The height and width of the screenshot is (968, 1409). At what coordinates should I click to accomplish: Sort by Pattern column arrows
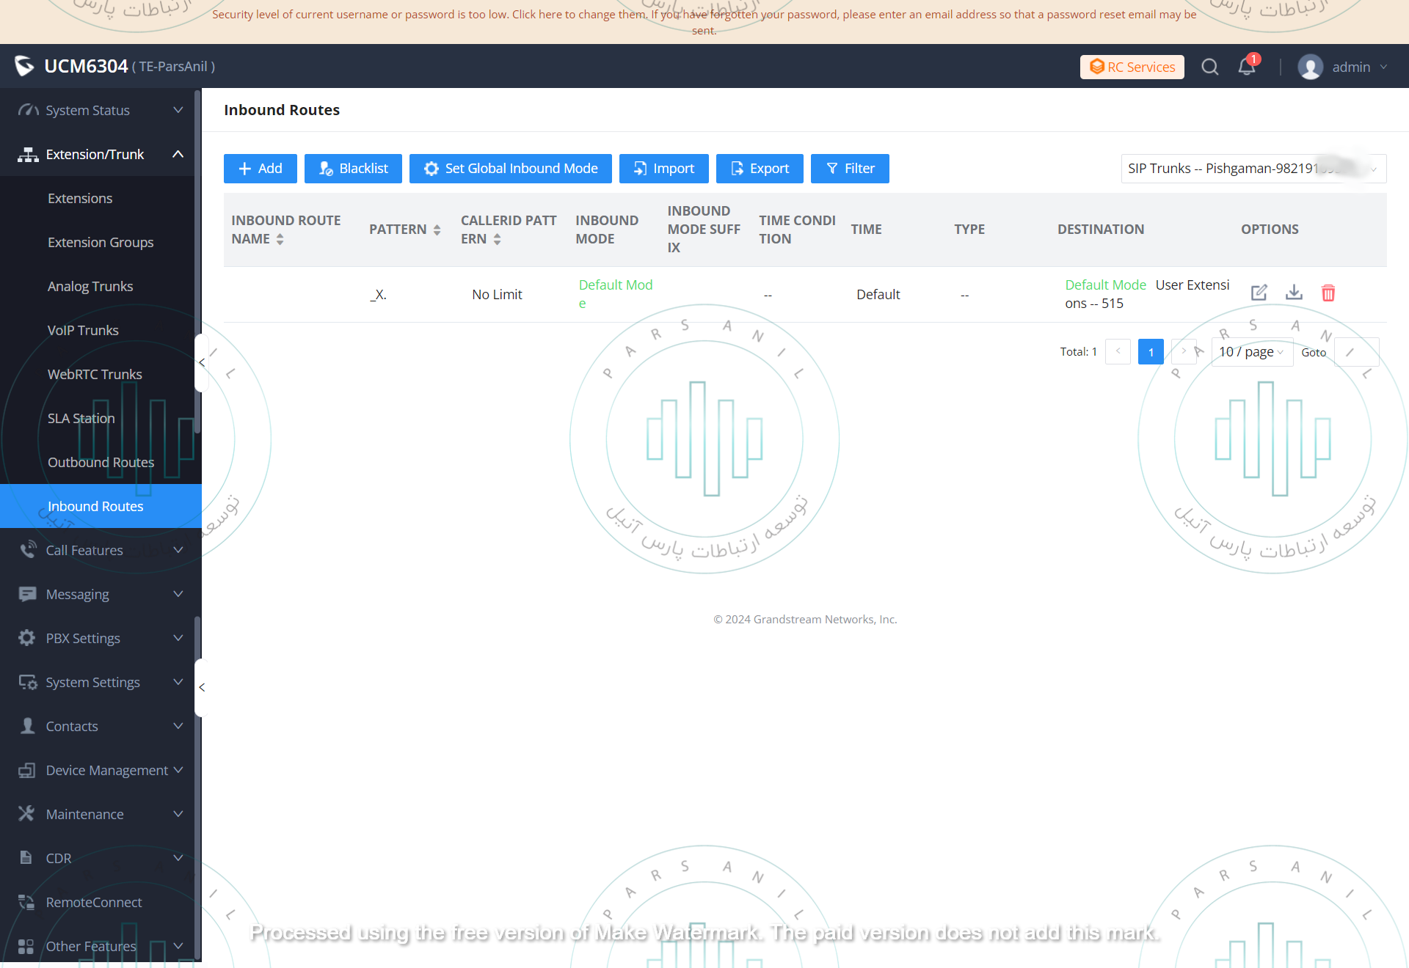[x=437, y=230]
